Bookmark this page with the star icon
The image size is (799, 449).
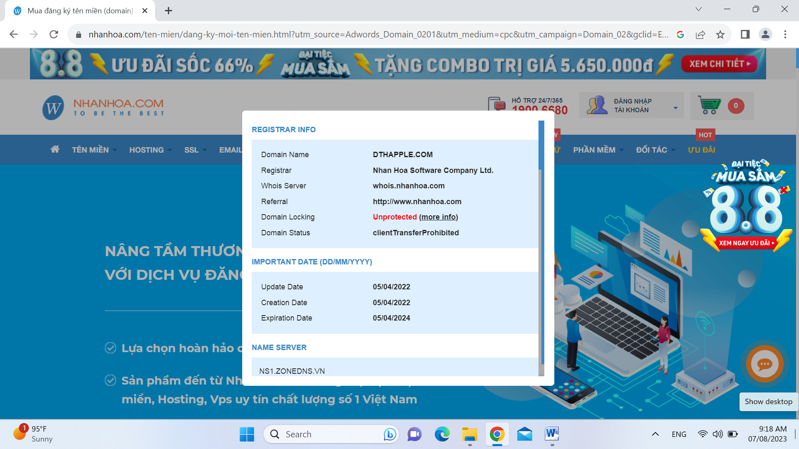[720, 35]
